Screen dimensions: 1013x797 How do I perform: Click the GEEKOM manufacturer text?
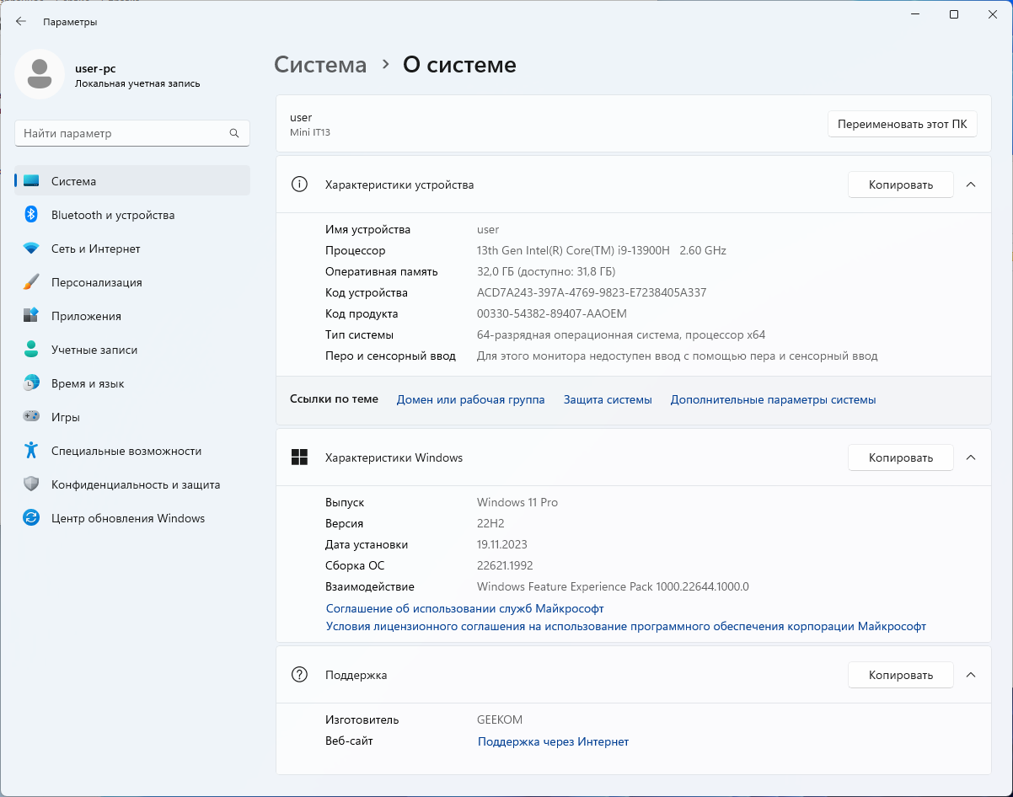tap(500, 719)
